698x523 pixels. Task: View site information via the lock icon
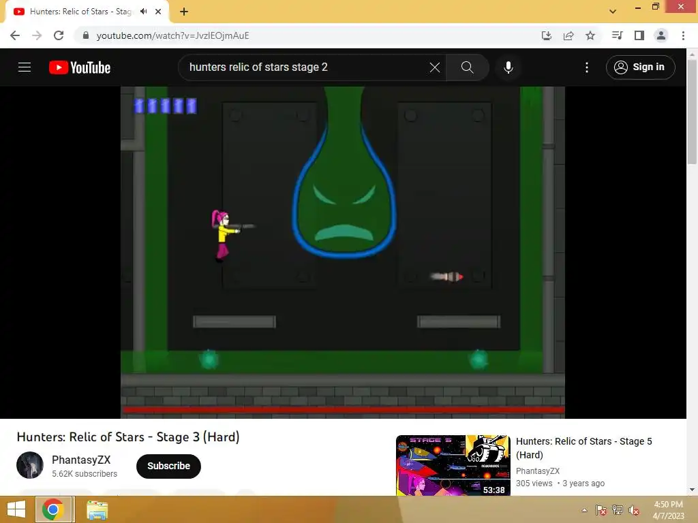(86, 35)
